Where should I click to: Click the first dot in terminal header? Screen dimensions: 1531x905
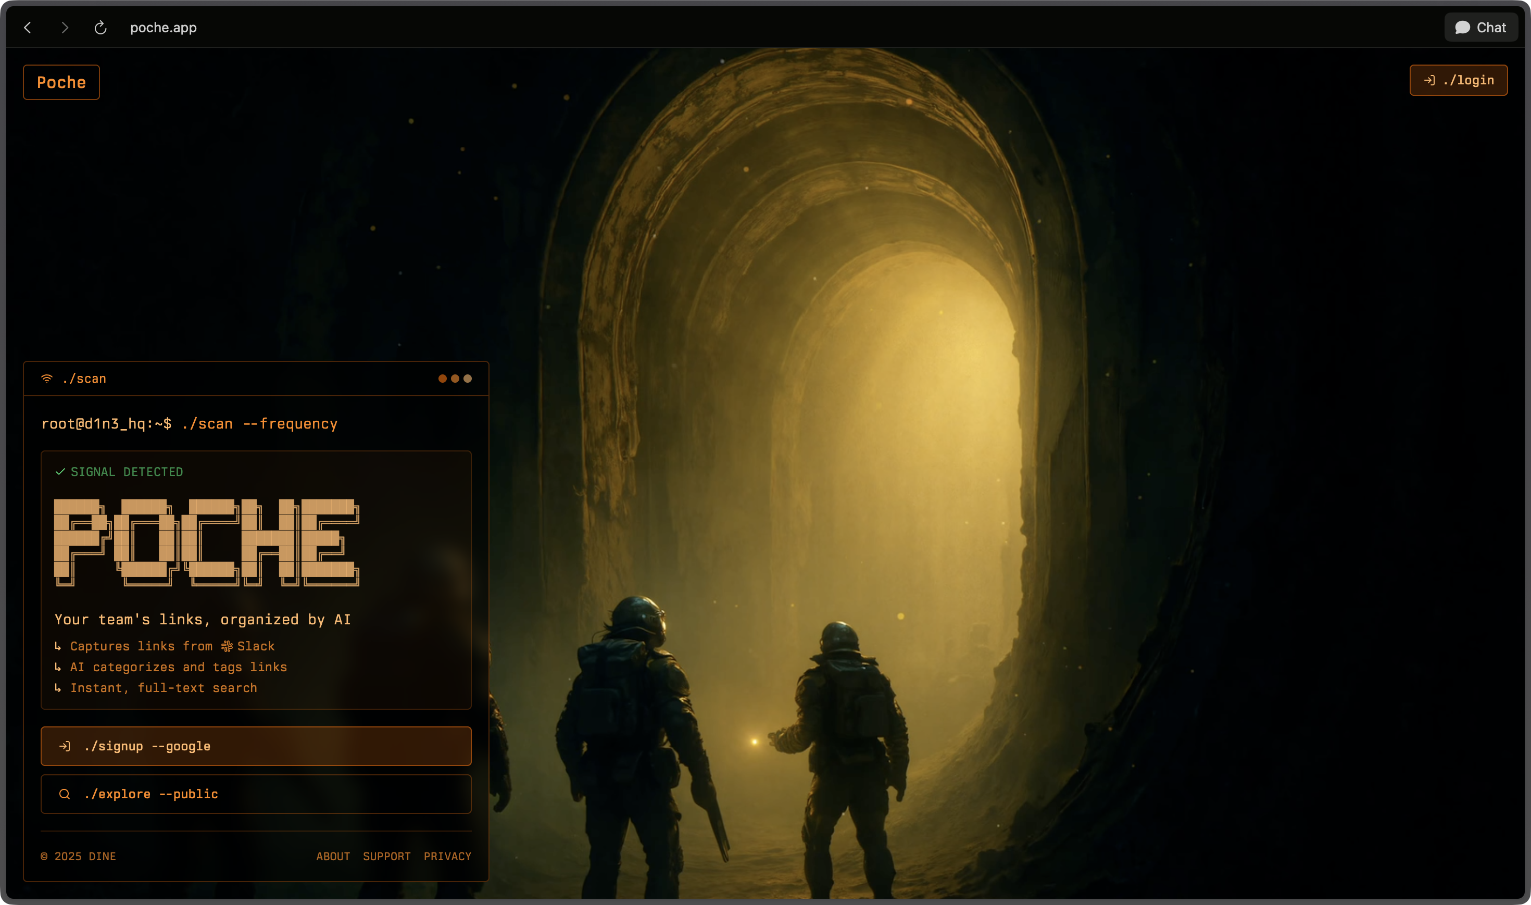[x=442, y=379]
